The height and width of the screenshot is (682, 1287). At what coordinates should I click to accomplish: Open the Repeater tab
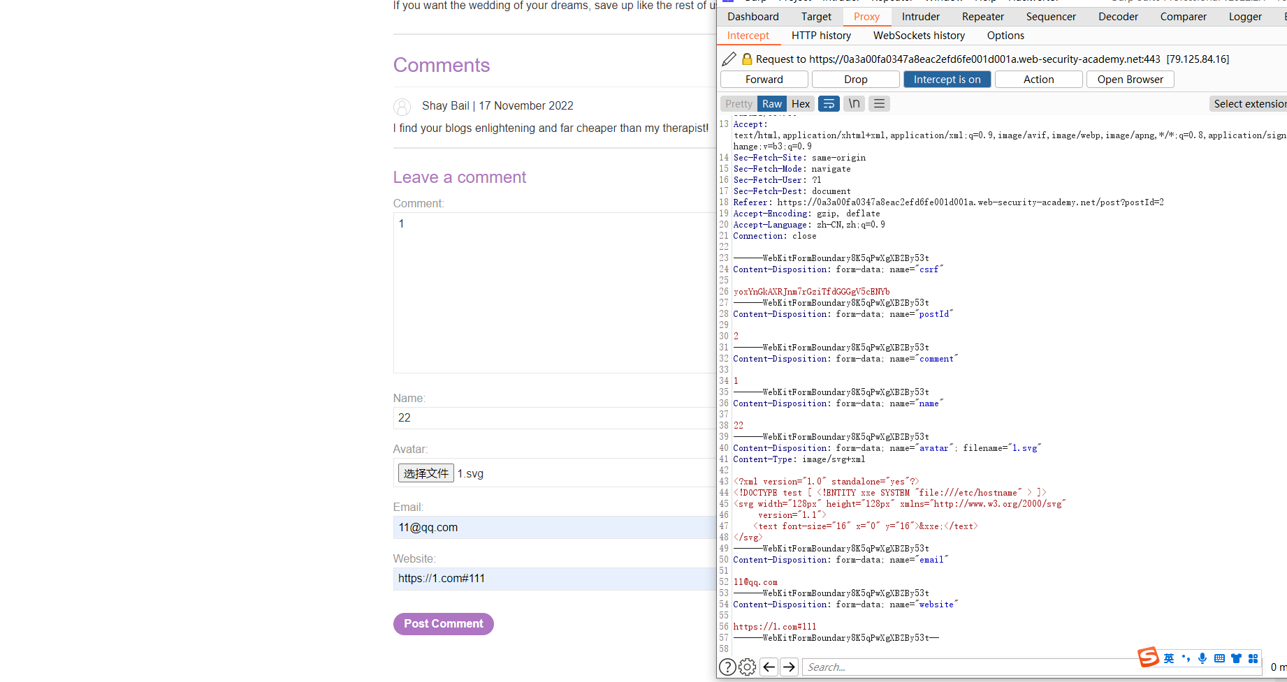pos(983,17)
